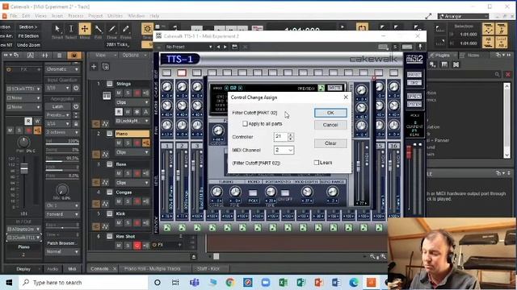Open the Chromatic scale dropdown
This screenshot has width=517, height=290.
tap(62, 69)
